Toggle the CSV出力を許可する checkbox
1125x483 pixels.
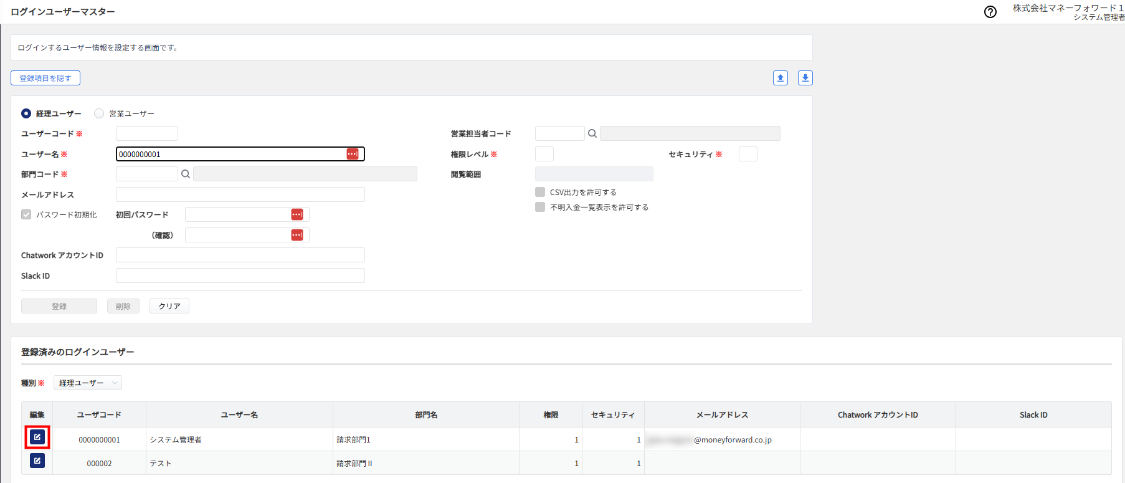540,192
